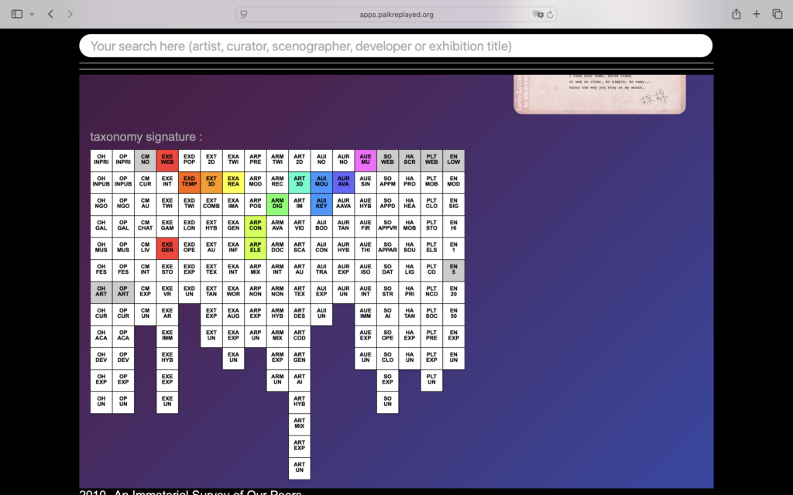Click the search field for artists or exhibitions

395,46
